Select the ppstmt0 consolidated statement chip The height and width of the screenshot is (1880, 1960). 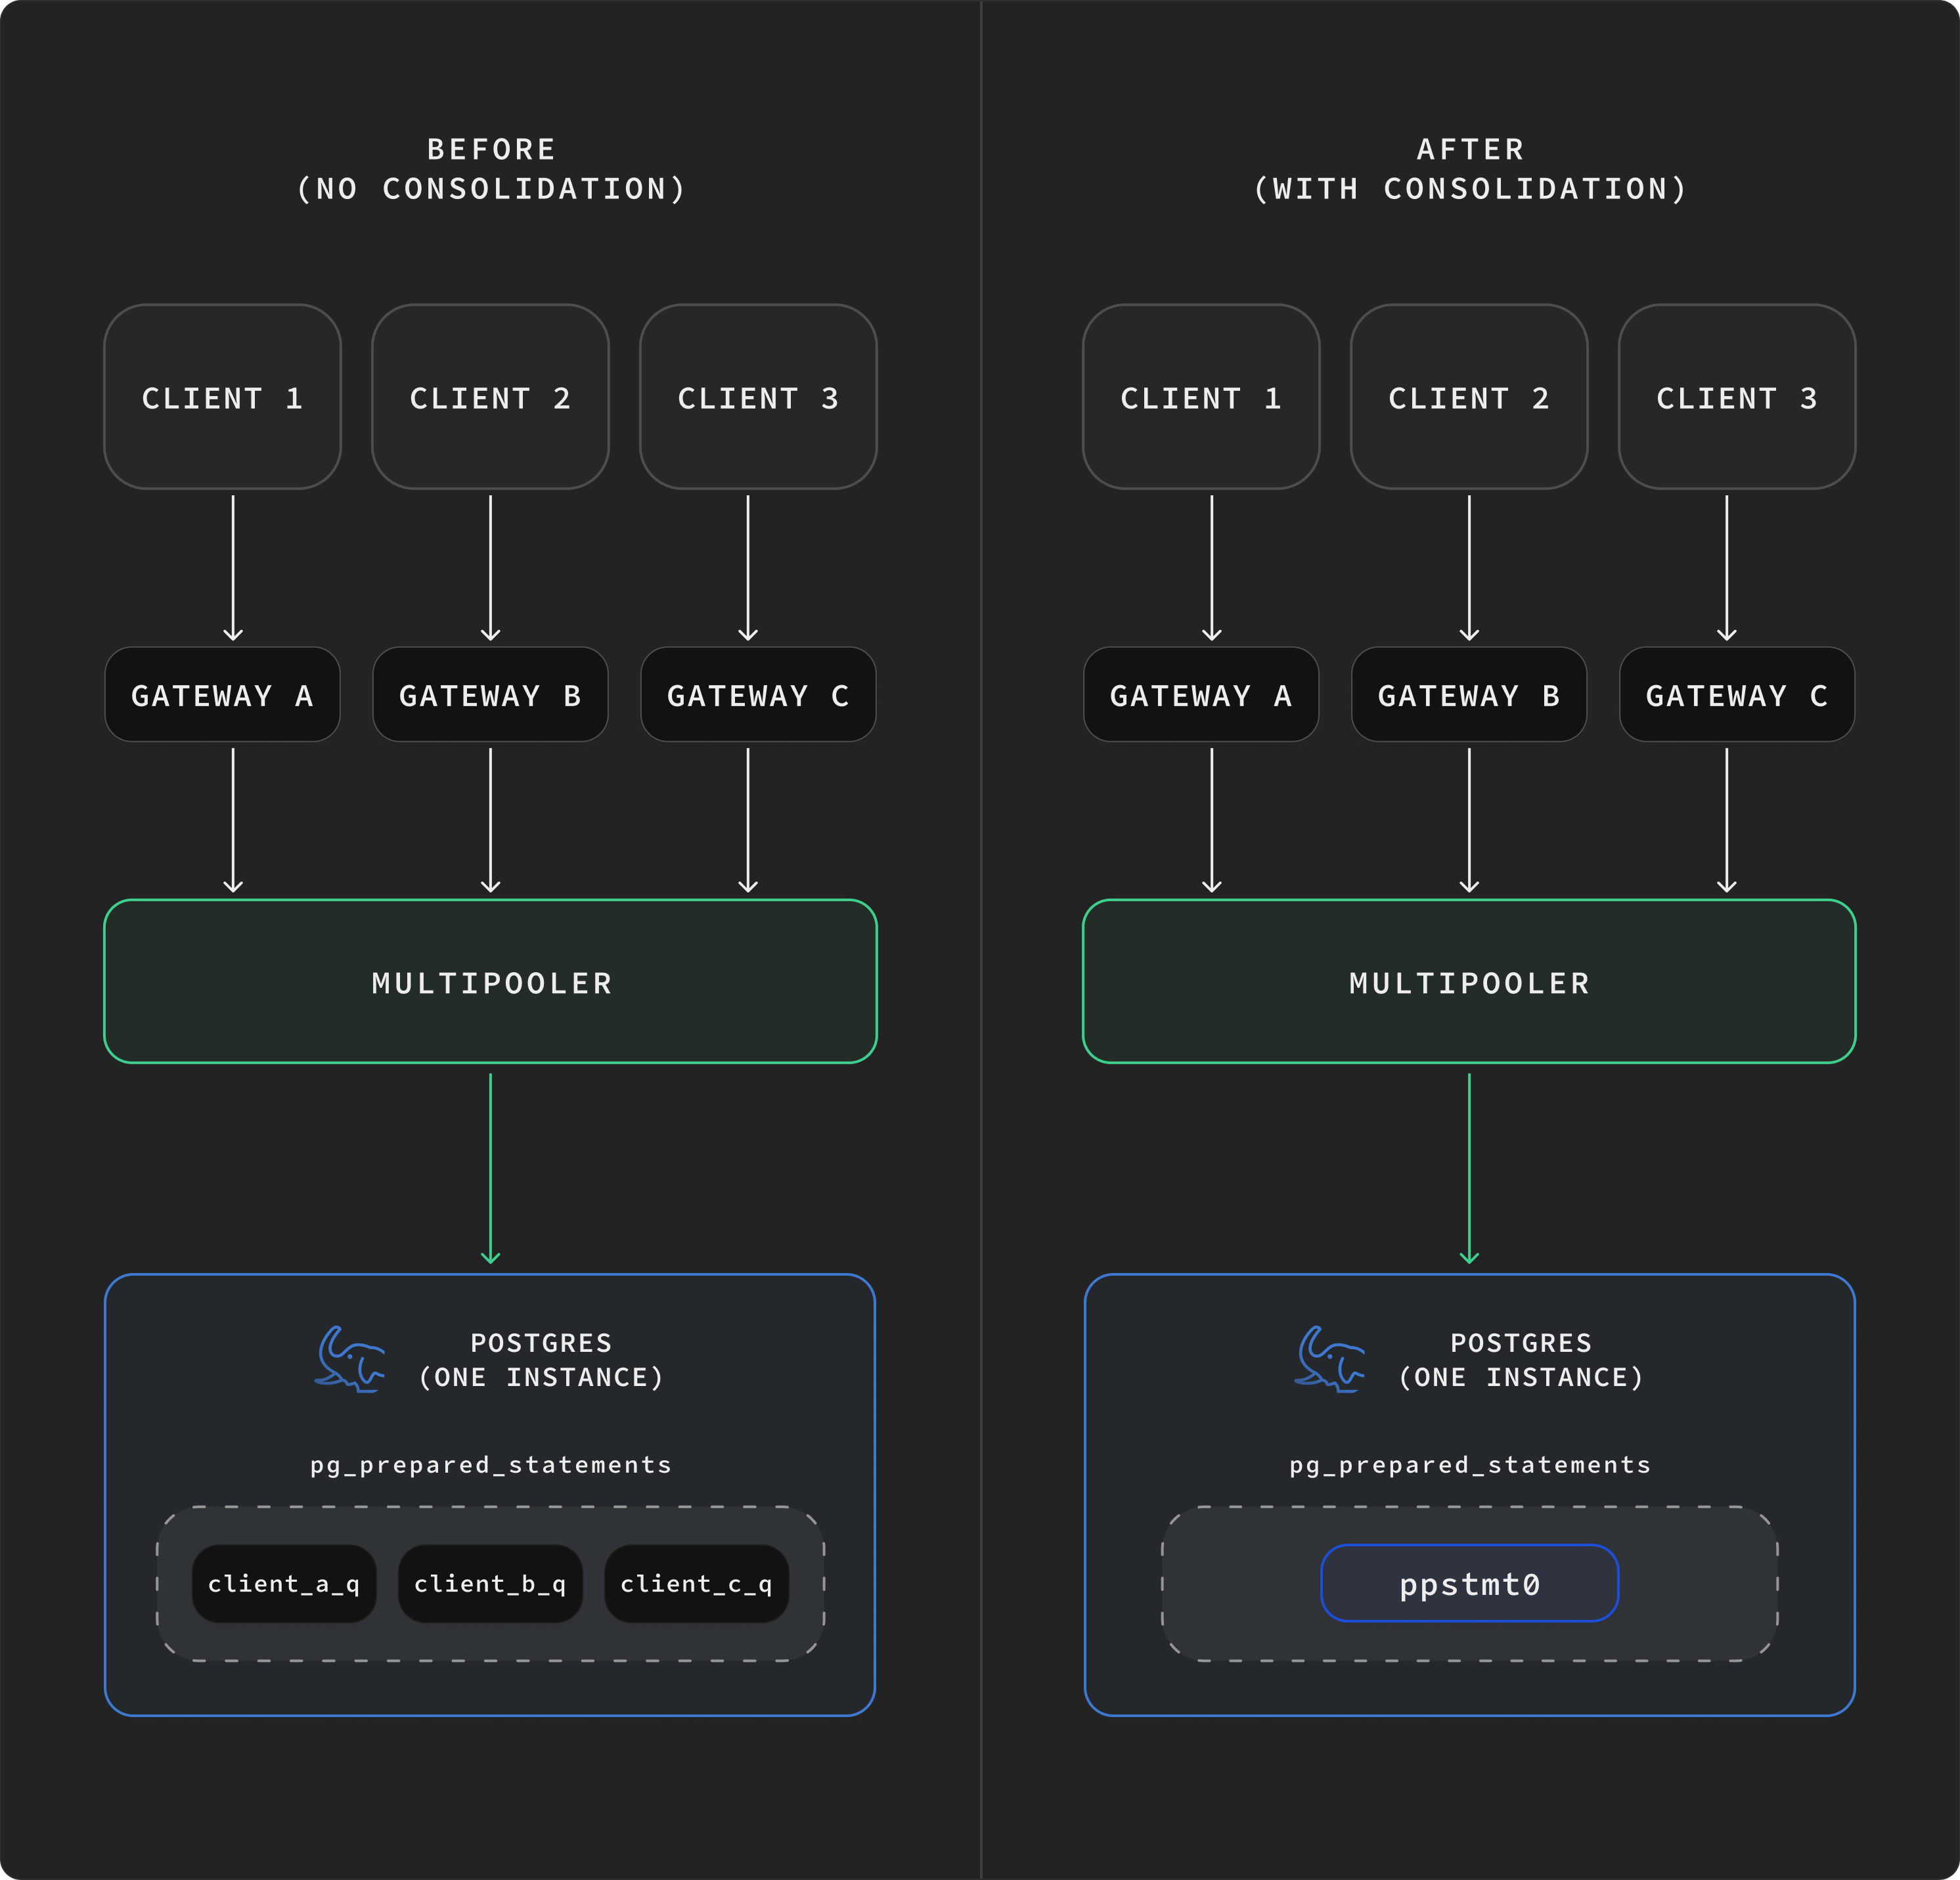[x=1469, y=1584]
